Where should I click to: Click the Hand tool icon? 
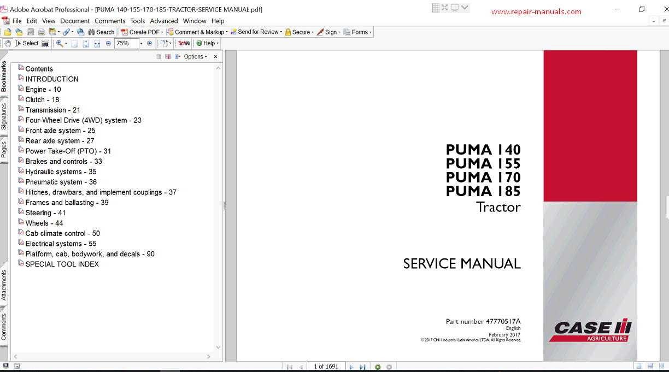8,43
